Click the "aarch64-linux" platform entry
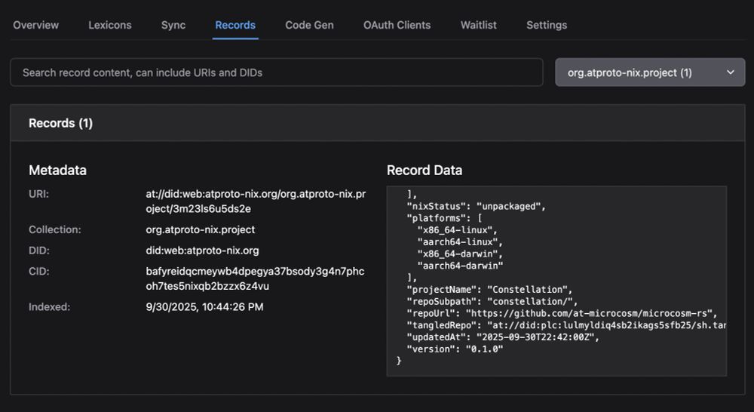754x412 pixels. tap(460, 242)
